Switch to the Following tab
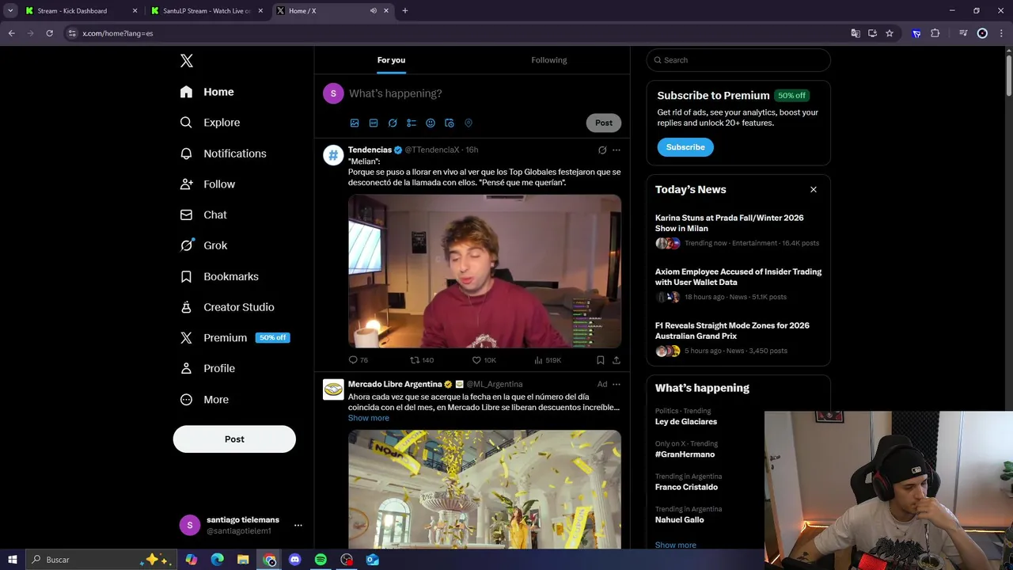This screenshot has height=570, width=1013. coord(548,60)
